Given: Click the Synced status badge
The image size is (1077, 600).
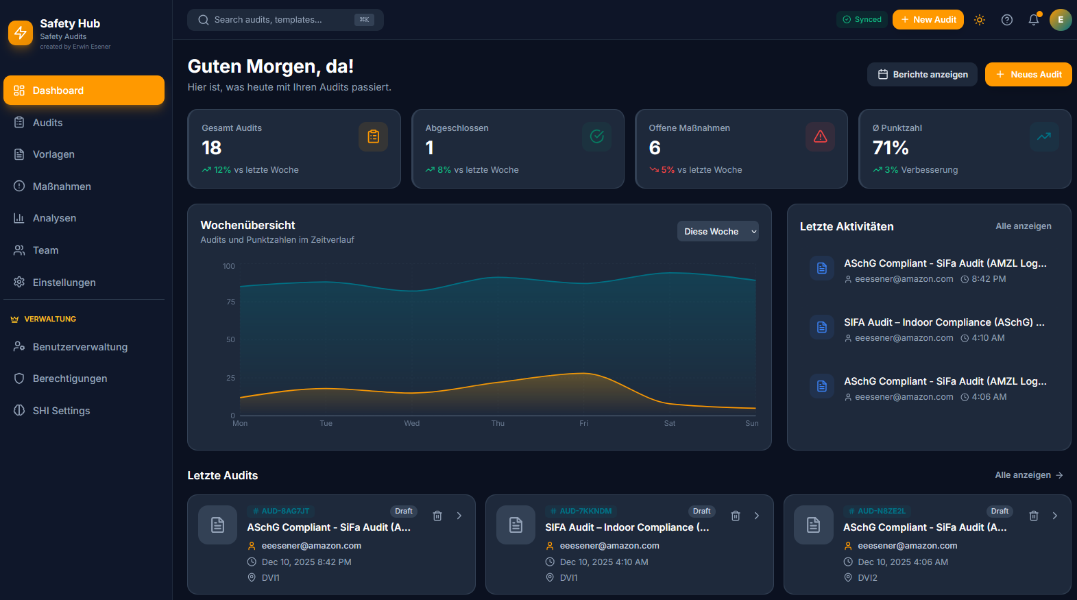Looking at the screenshot, I should click(862, 20).
